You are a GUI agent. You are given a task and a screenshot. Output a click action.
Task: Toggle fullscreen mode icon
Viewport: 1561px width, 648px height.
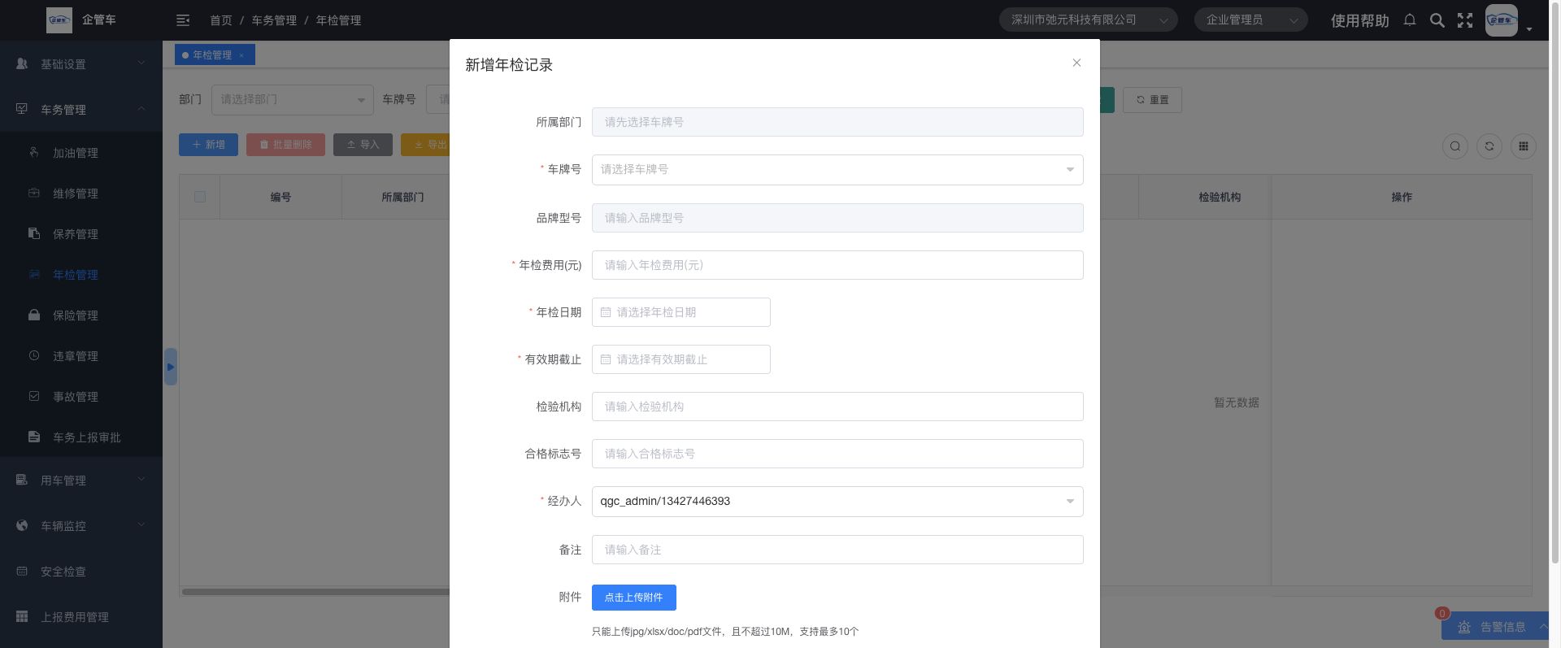point(1465,20)
